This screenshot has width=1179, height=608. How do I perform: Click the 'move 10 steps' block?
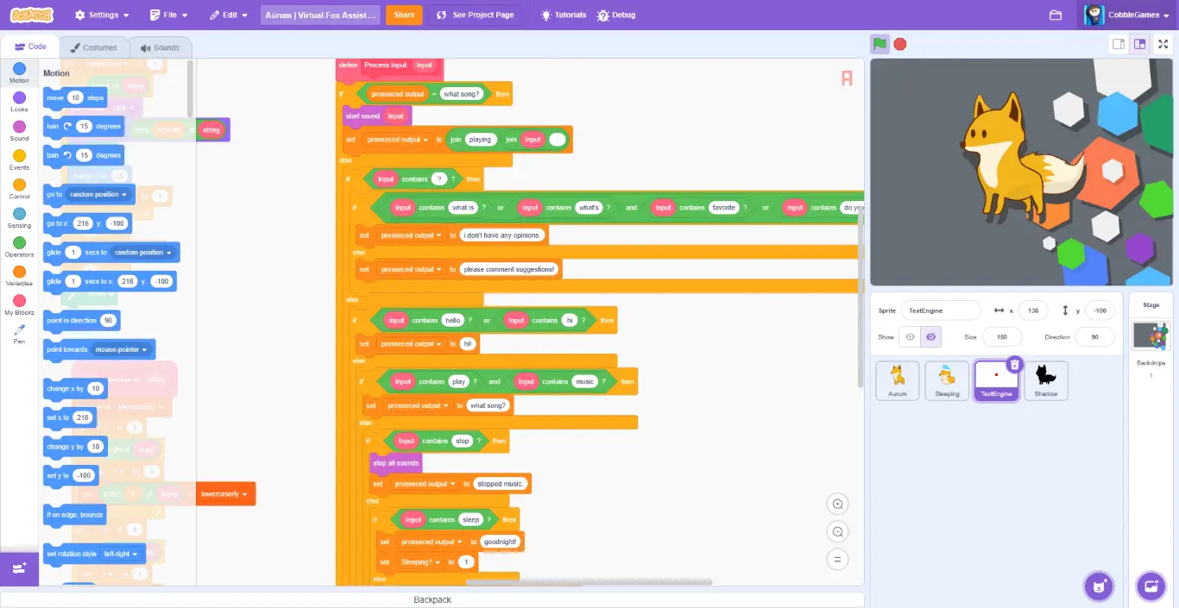[x=75, y=97]
